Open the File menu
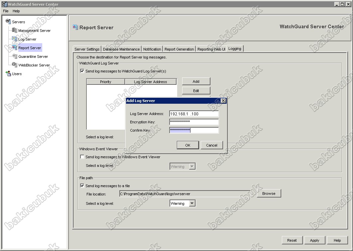The height and width of the screenshot is (251, 353). pyautogui.click(x=6, y=11)
